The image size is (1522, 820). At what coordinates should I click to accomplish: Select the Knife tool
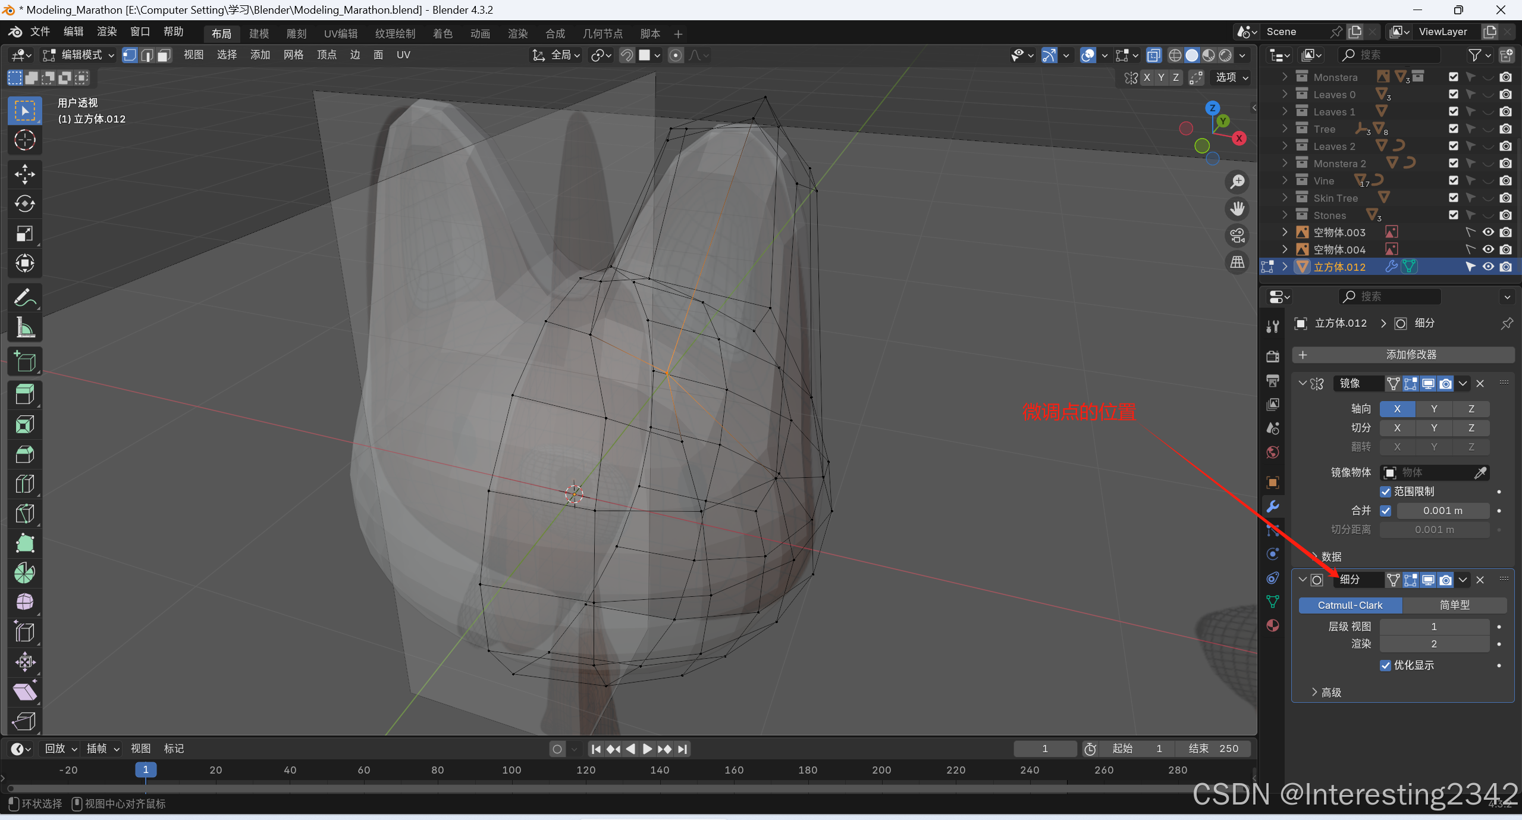pos(24,513)
